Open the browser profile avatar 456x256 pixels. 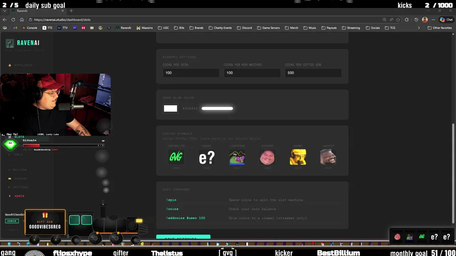(425, 20)
